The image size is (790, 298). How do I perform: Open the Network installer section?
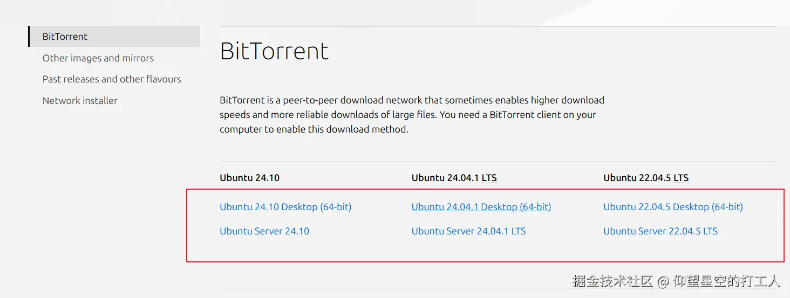80,101
